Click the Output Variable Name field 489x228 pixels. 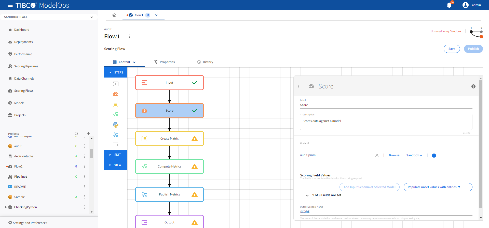point(386,212)
